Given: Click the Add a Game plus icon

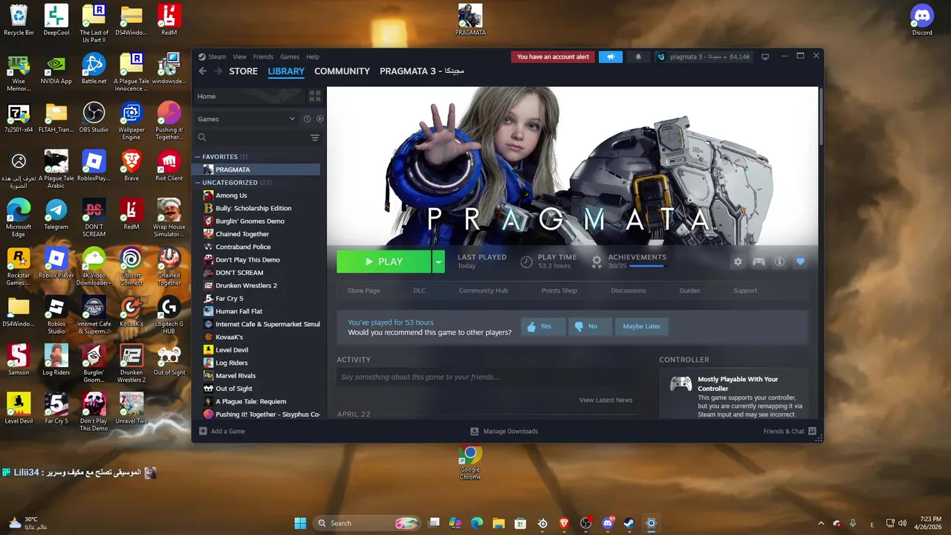Looking at the screenshot, I should point(203,431).
